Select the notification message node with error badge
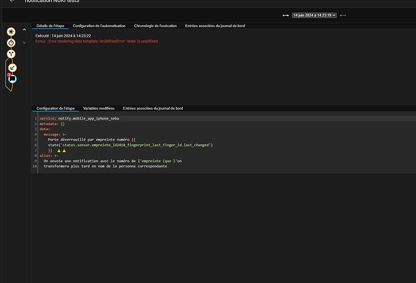 point(12,79)
